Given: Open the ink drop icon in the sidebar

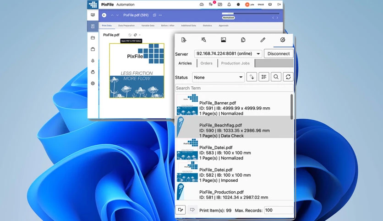Looking at the screenshot, I should pos(93,61).
